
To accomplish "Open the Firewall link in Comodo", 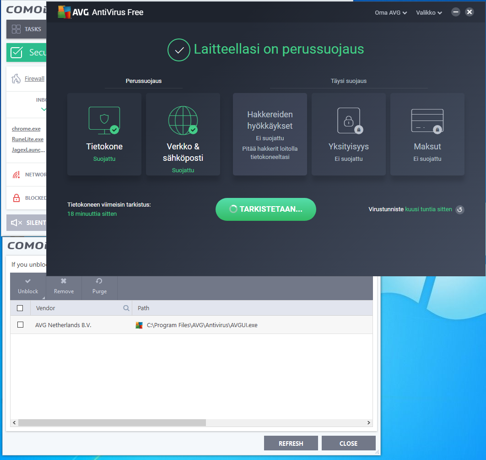I will point(34,79).
